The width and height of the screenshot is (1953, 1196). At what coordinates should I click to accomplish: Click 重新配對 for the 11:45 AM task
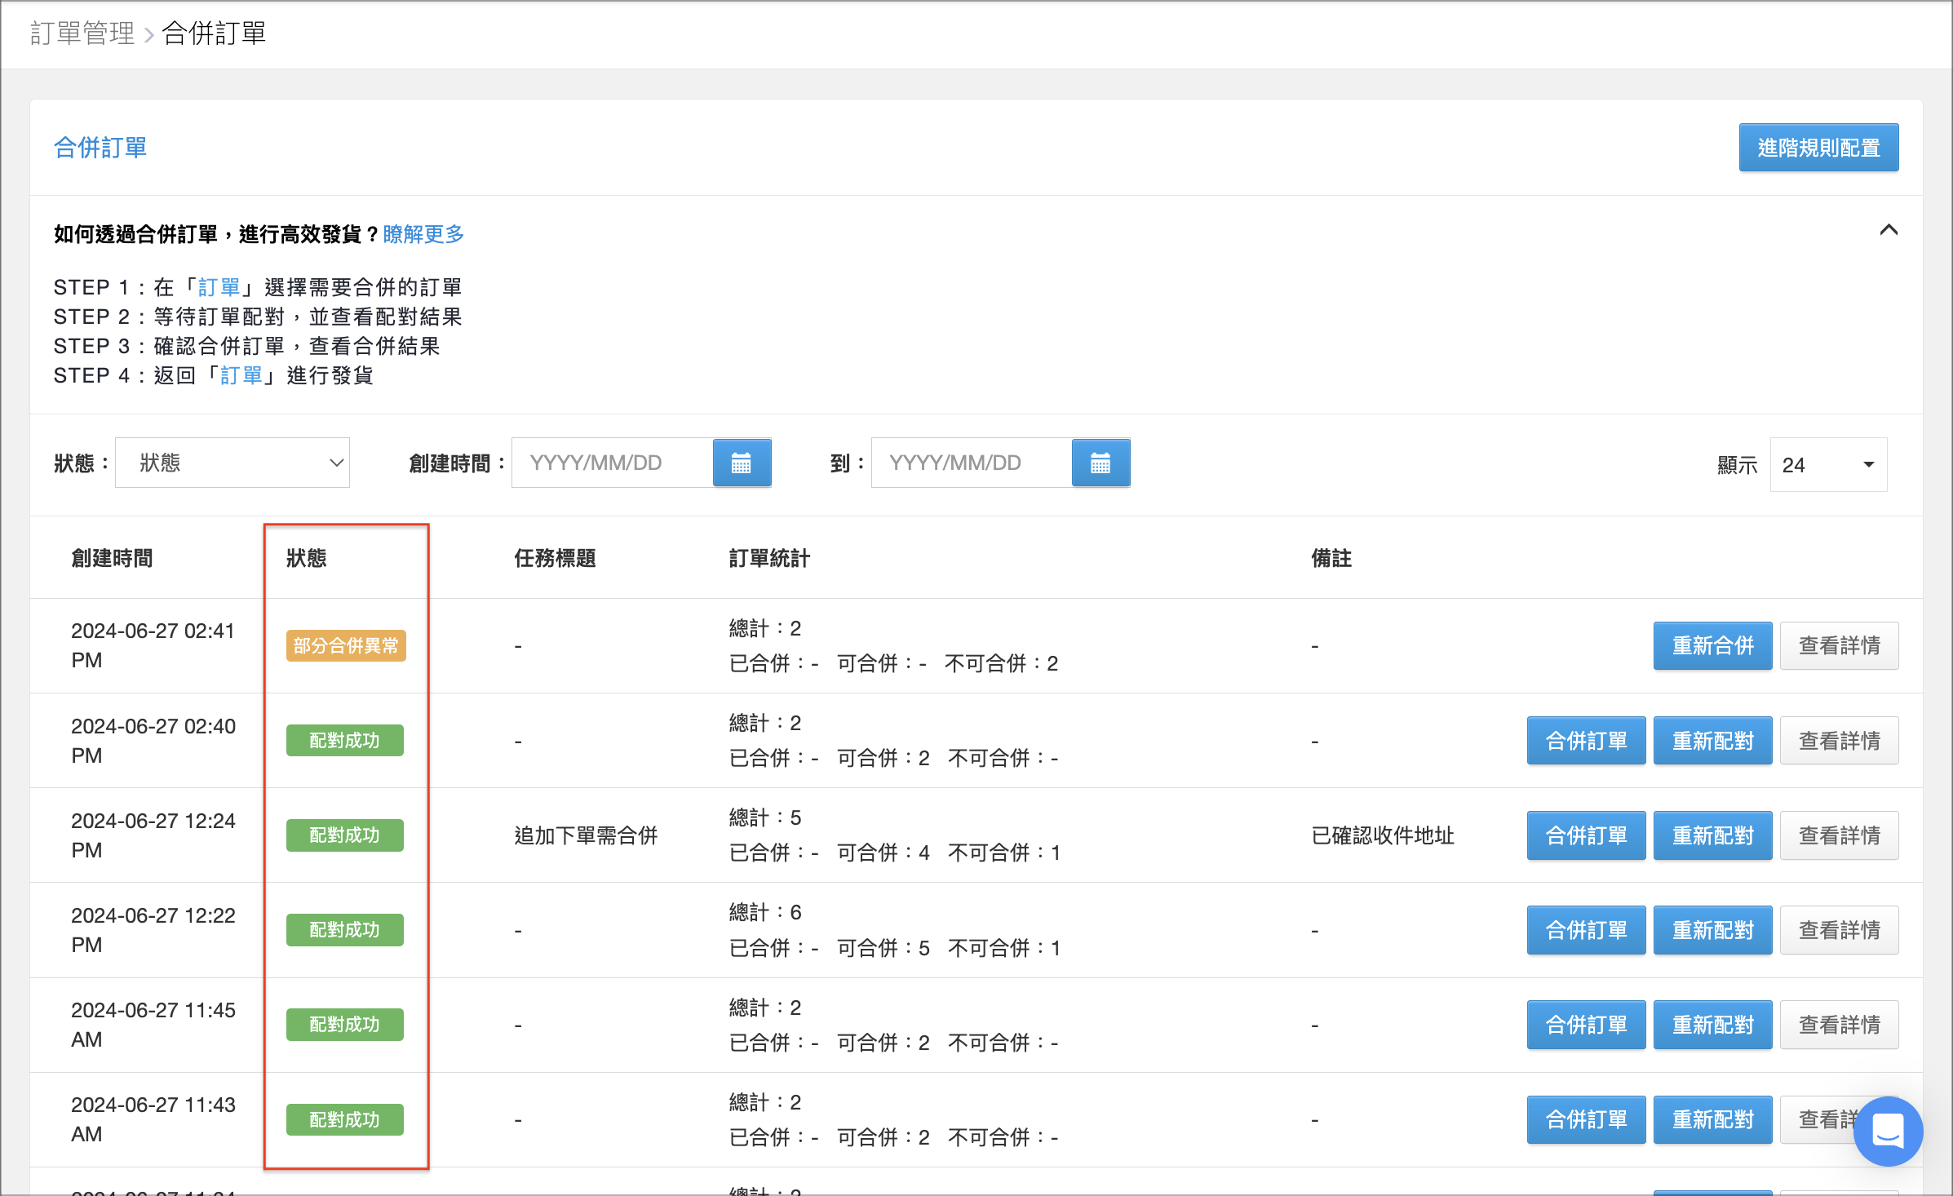point(1712,1025)
